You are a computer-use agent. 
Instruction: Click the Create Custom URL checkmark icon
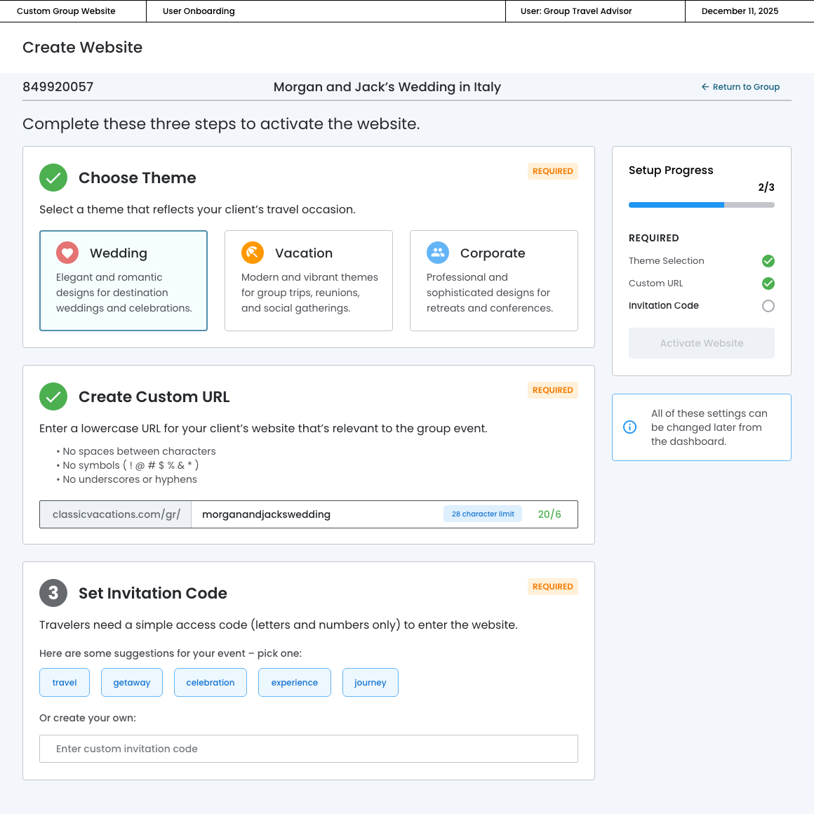[53, 397]
